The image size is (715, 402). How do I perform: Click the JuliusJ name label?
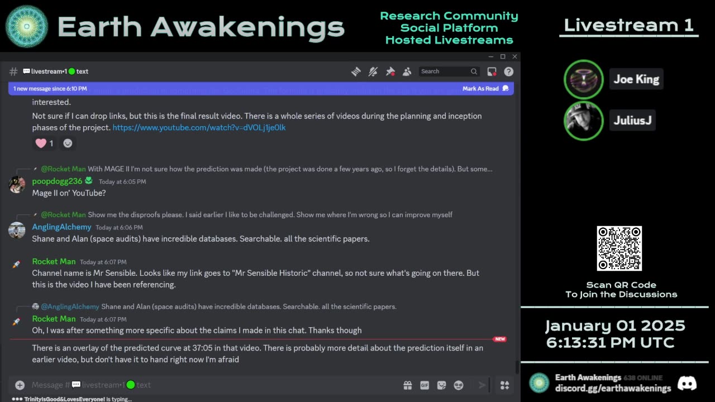[x=632, y=121]
